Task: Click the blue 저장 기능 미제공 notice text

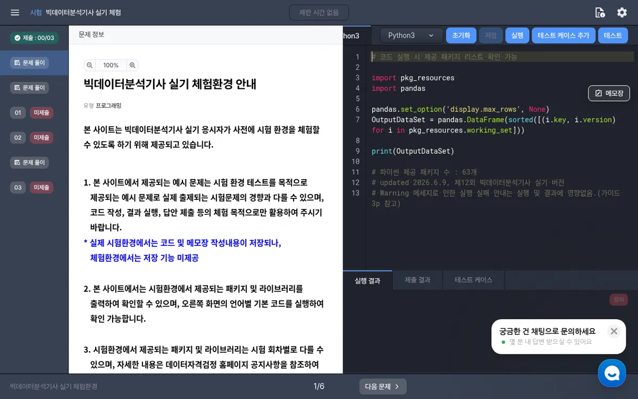Action: 144,258
